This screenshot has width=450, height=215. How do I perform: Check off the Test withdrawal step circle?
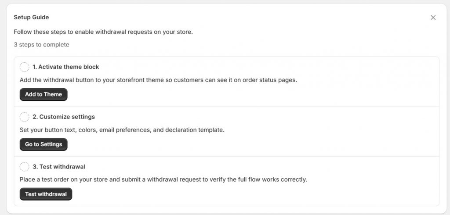(x=25, y=167)
